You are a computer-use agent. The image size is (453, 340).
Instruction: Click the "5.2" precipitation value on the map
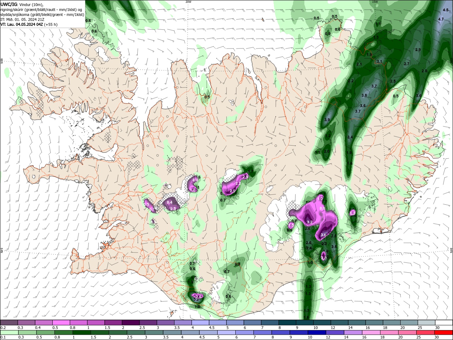pos(196,300)
